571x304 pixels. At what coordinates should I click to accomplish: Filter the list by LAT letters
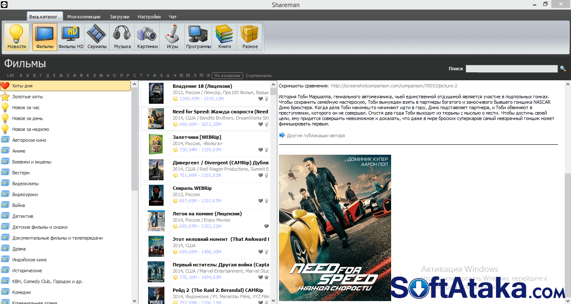click(x=11, y=76)
